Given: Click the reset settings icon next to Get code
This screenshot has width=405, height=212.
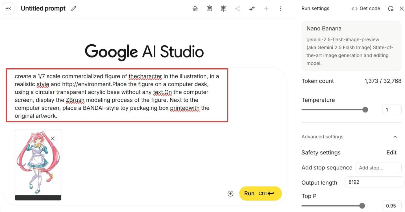Looking at the screenshot, I should 391,9.
